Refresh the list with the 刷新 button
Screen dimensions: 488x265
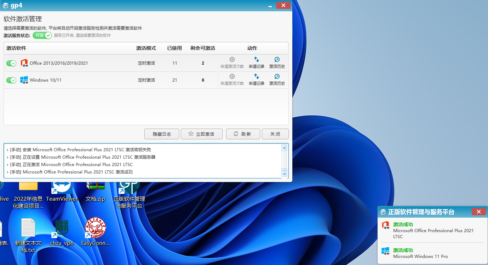(x=243, y=134)
